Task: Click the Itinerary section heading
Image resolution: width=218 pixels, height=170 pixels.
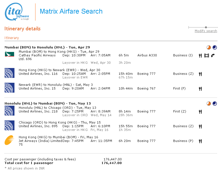Action: tap(12, 38)
